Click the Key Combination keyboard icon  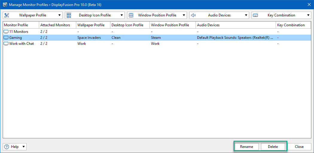coord(255,15)
